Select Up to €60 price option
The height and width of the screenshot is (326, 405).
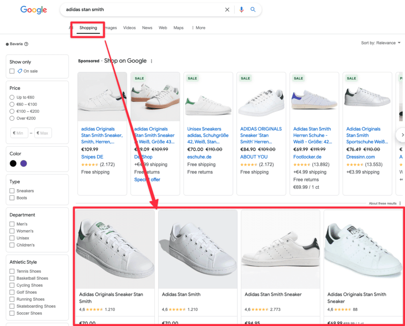pos(12,98)
